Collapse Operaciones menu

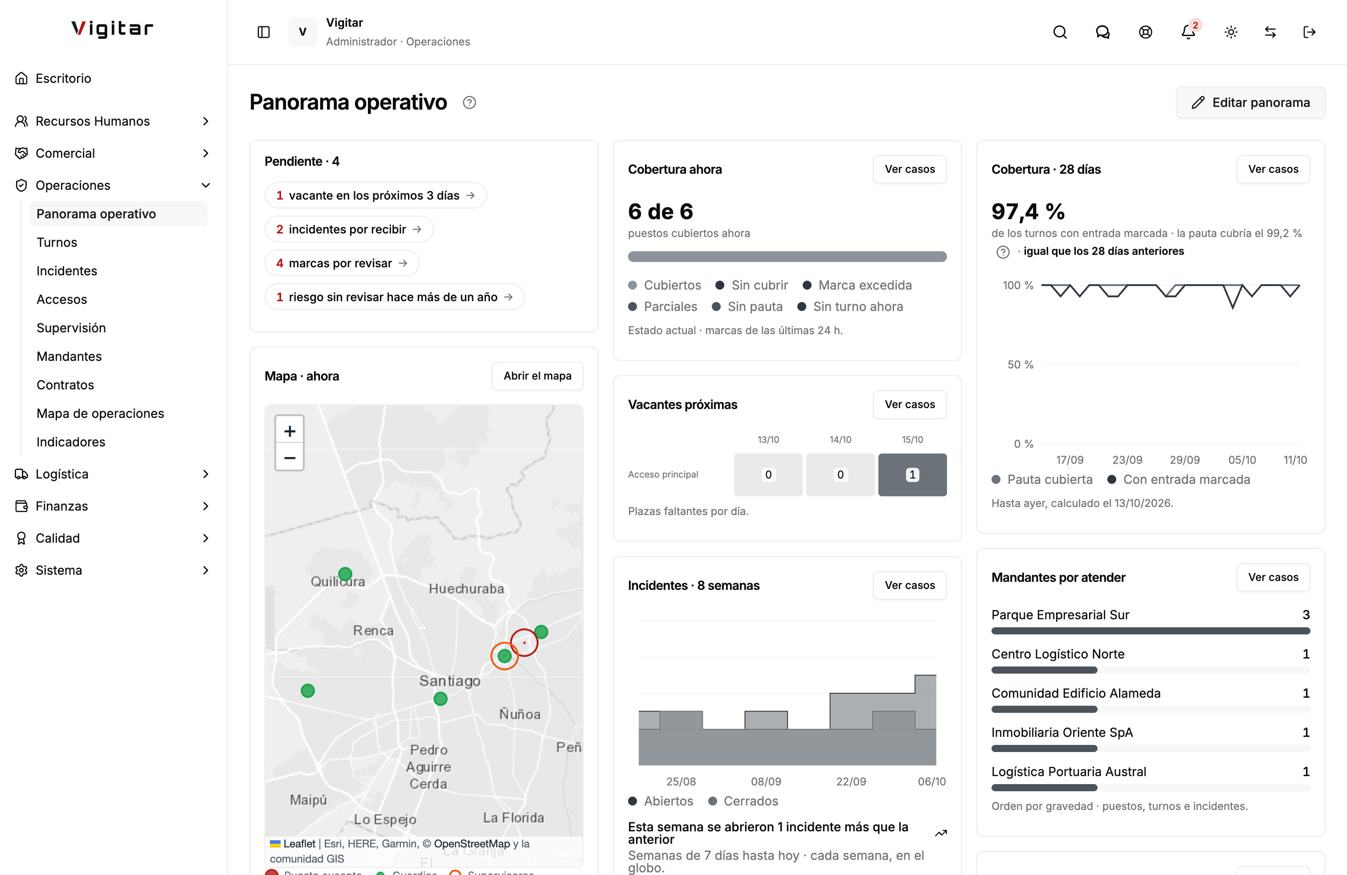pos(113,185)
